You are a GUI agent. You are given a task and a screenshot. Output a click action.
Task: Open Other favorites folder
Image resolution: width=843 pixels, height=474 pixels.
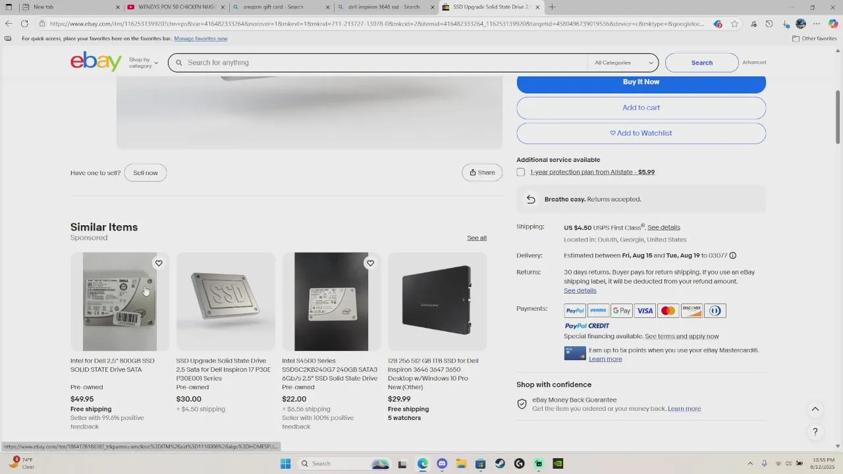pyautogui.click(x=814, y=39)
